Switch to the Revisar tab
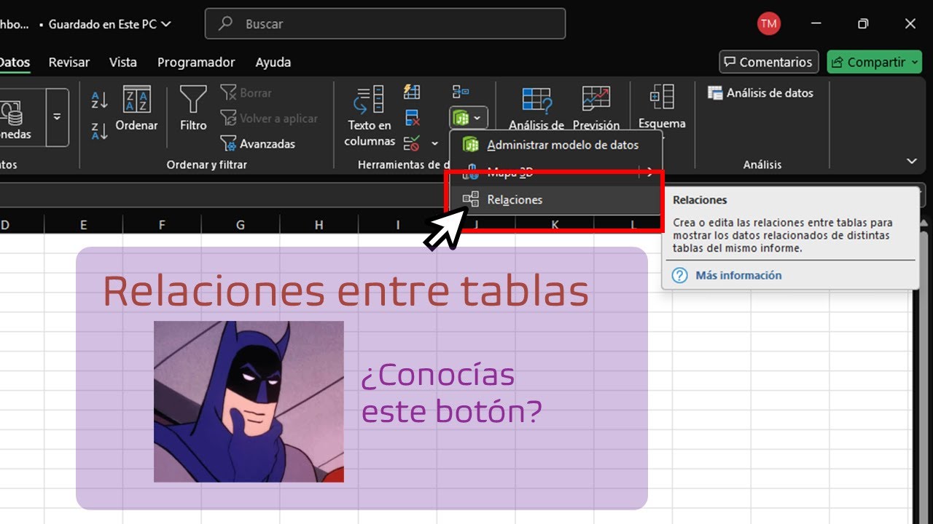 click(69, 63)
